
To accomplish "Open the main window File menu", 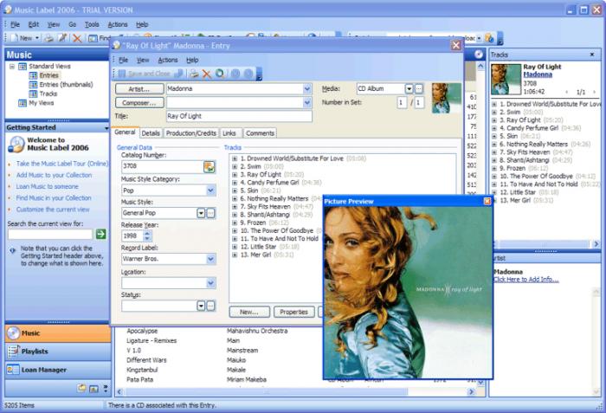I will (x=15, y=24).
